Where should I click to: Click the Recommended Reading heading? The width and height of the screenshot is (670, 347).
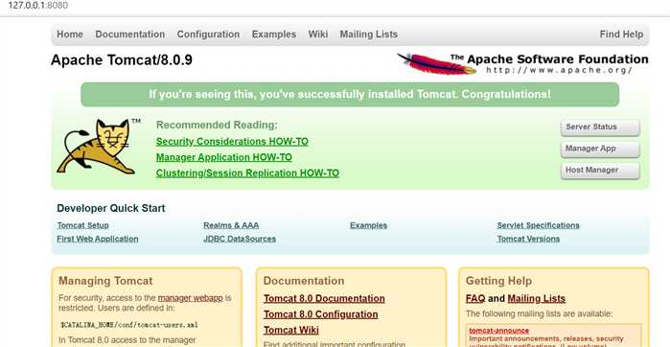[217, 126]
